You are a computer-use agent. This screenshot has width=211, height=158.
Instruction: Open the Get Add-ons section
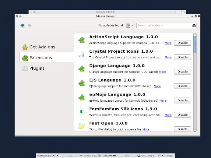(x=46, y=47)
